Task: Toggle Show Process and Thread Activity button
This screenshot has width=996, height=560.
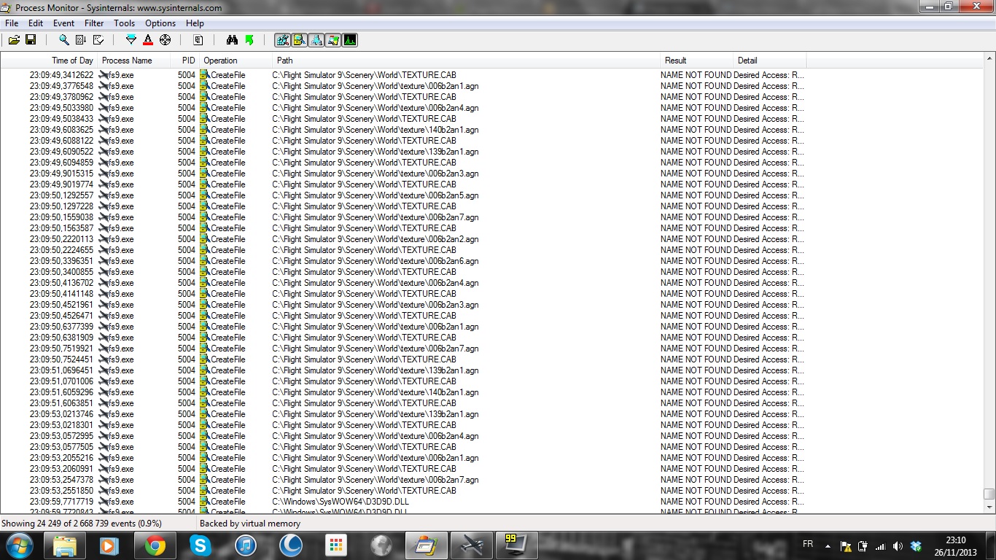Action: pyautogui.click(x=333, y=40)
